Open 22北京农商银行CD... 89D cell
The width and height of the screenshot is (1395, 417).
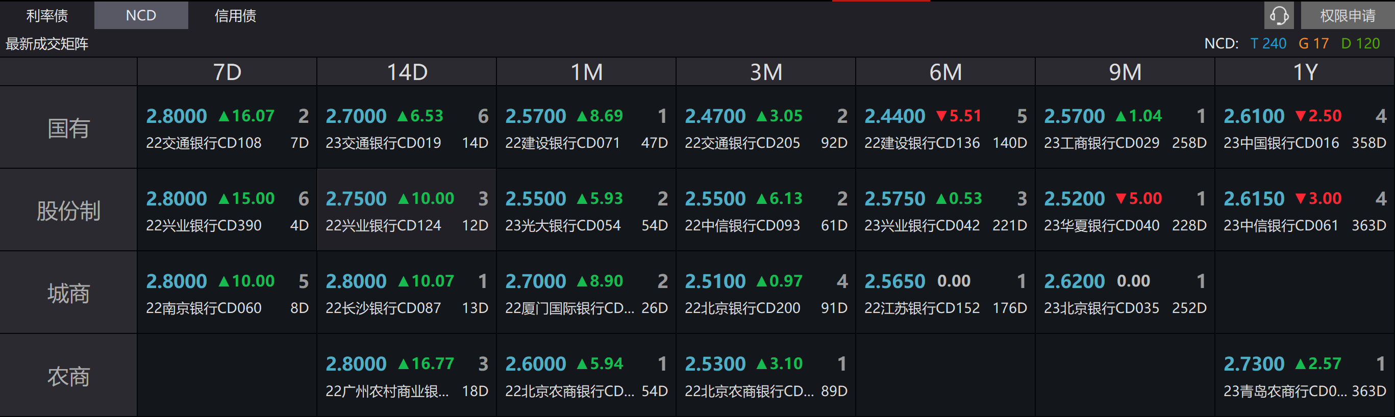(x=766, y=375)
